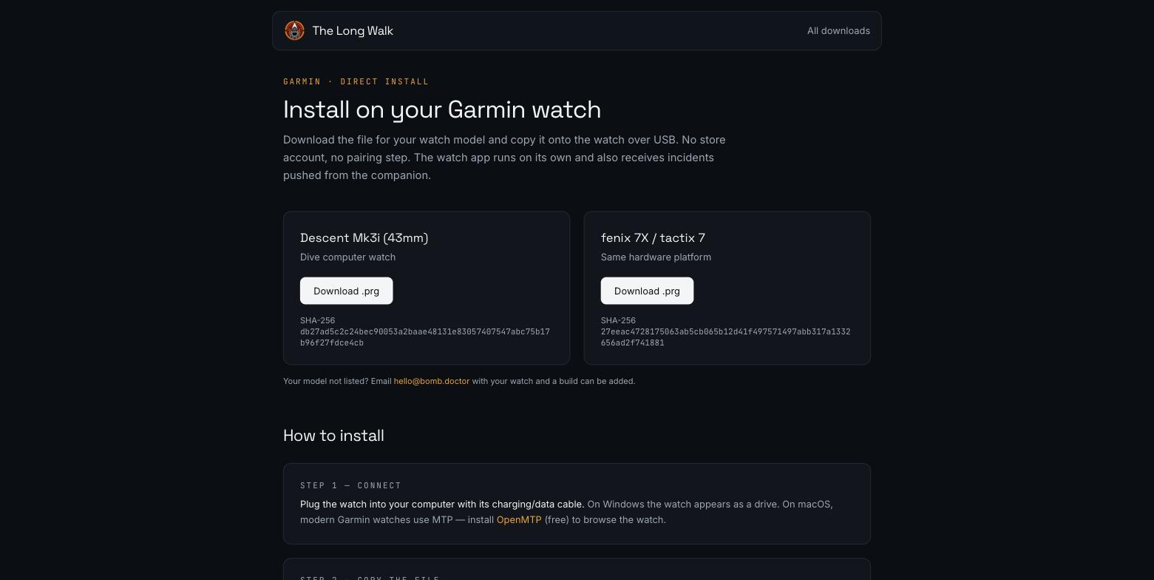This screenshot has width=1154, height=580.
Task: Click 'Dive computer watch' subtitle
Action: click(347, 257)
